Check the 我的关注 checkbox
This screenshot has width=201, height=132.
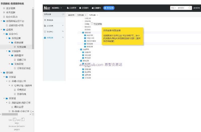tap(83, 27)
